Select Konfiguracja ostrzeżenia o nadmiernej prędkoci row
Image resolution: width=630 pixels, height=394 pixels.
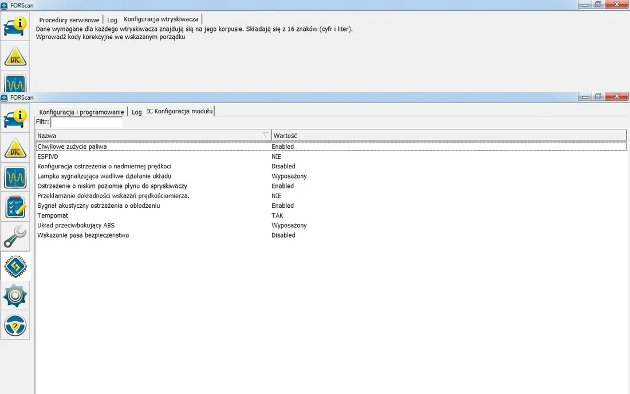click(x=331, y=166)
